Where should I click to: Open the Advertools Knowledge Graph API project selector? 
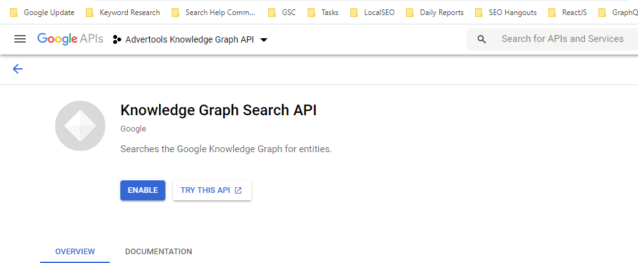tap(190, 39)
